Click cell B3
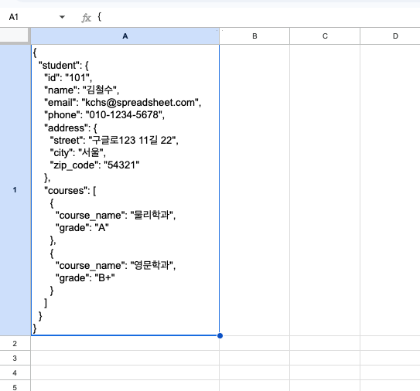Viewport: 420px width, 391px height. click(254, 358)
